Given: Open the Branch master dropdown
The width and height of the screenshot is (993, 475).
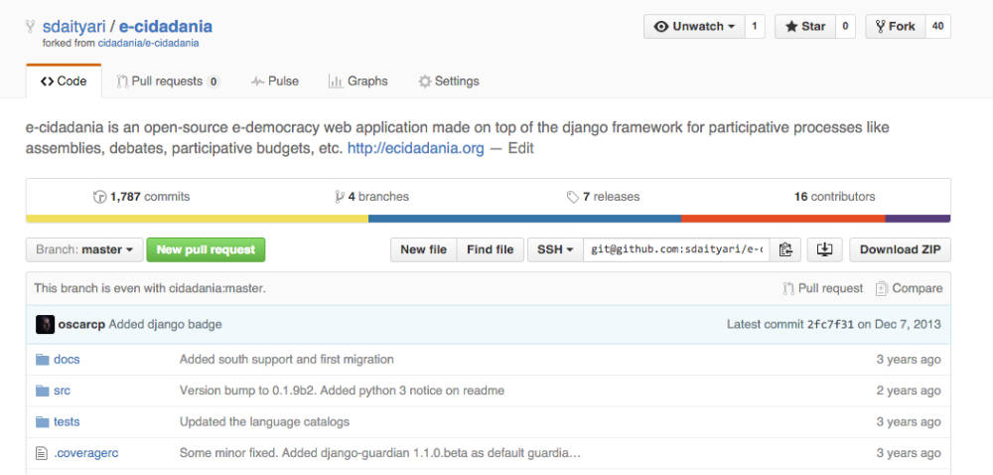Looking at the screenshot, I should coord(84,249).
